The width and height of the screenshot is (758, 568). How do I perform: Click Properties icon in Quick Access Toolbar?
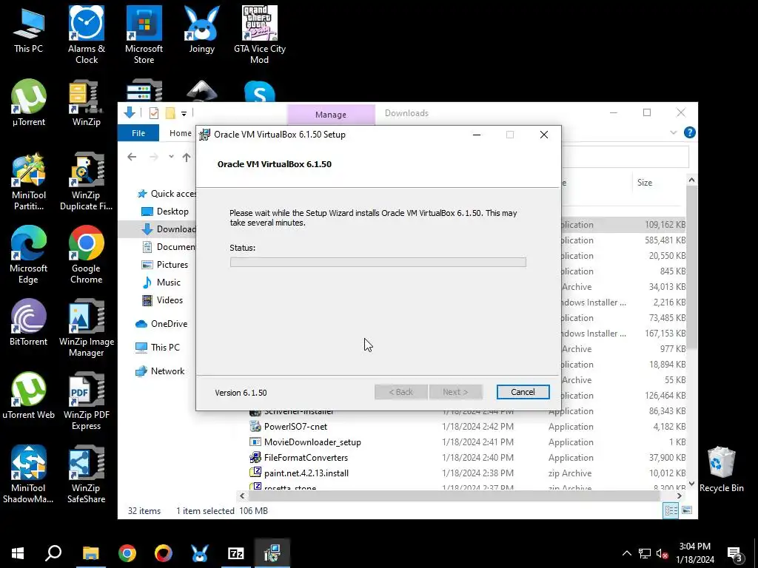point(154,113)
